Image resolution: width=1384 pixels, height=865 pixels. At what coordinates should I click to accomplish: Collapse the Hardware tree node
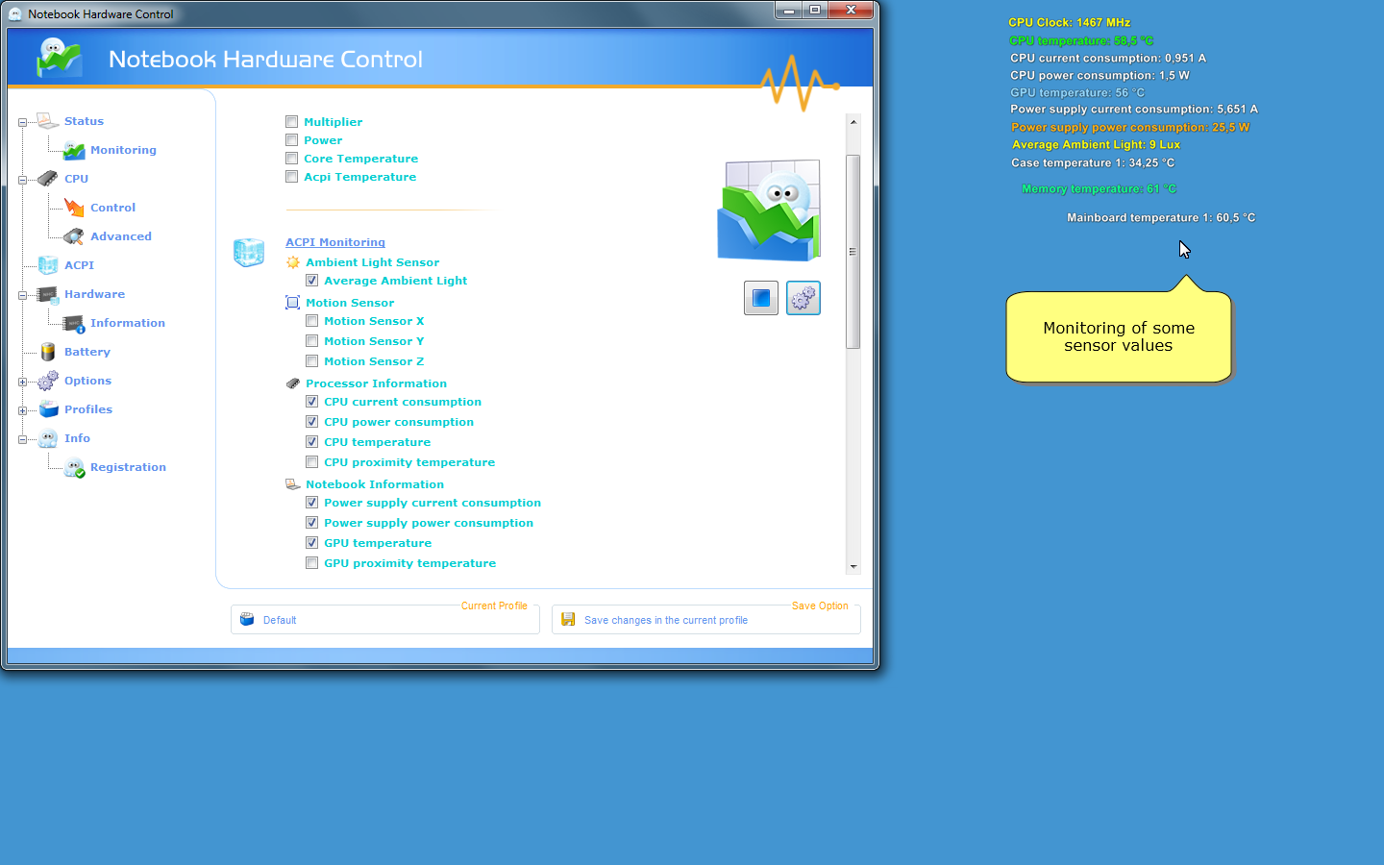click(x=22, y=295)
